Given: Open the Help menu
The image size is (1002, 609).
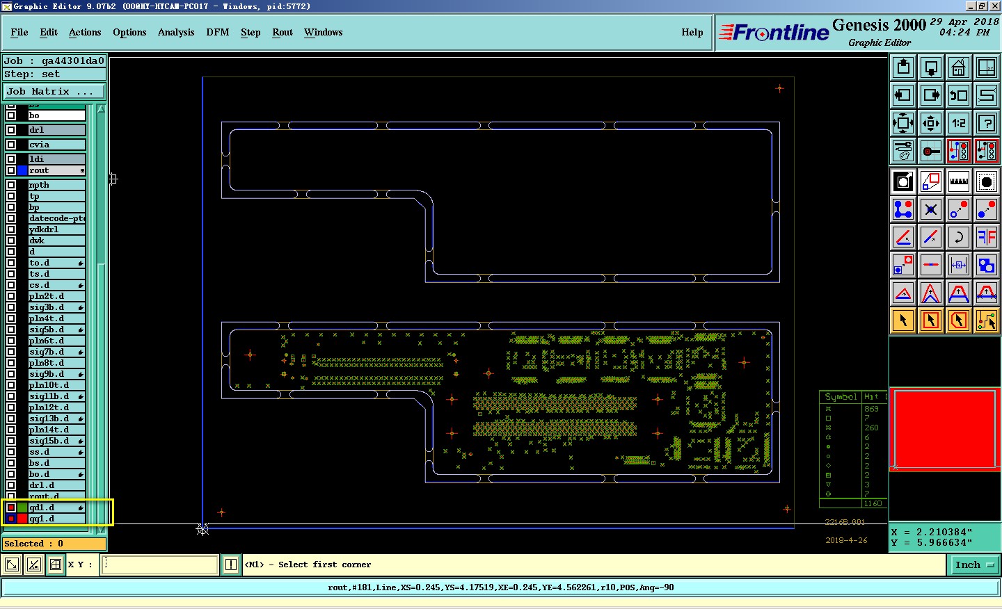Looking at the screenshot, I should pyautogui.click(x=692, y=33).
